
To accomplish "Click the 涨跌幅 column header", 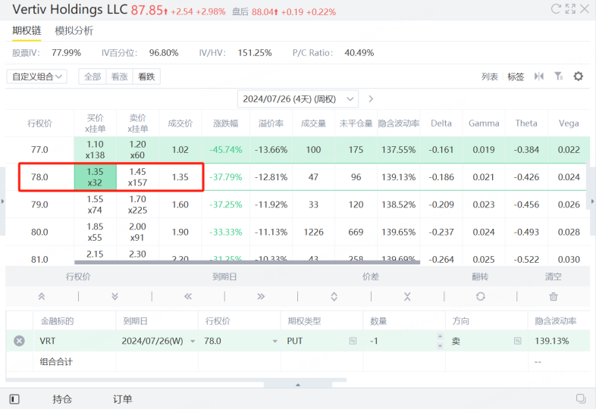I will coord(226,123).
